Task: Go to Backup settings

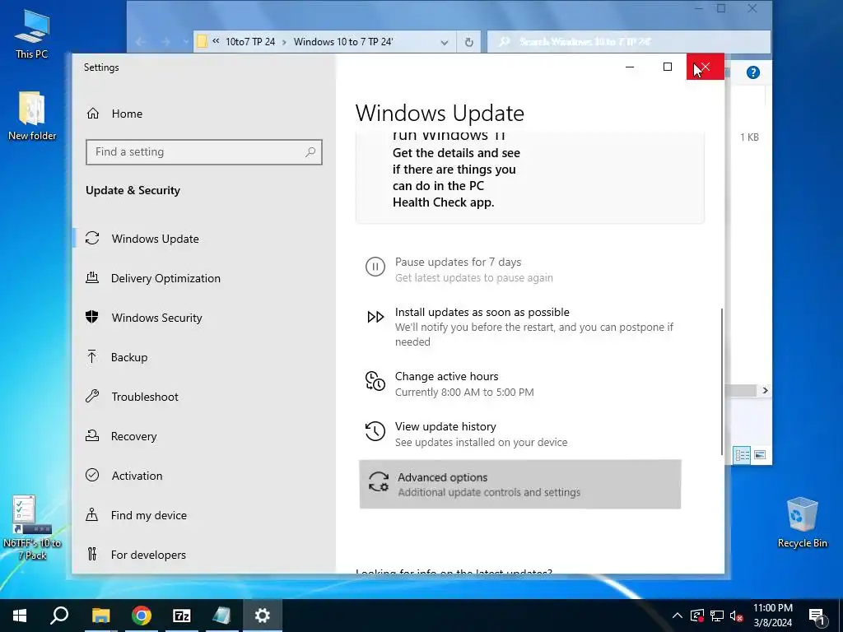Action: pos(129,357)
